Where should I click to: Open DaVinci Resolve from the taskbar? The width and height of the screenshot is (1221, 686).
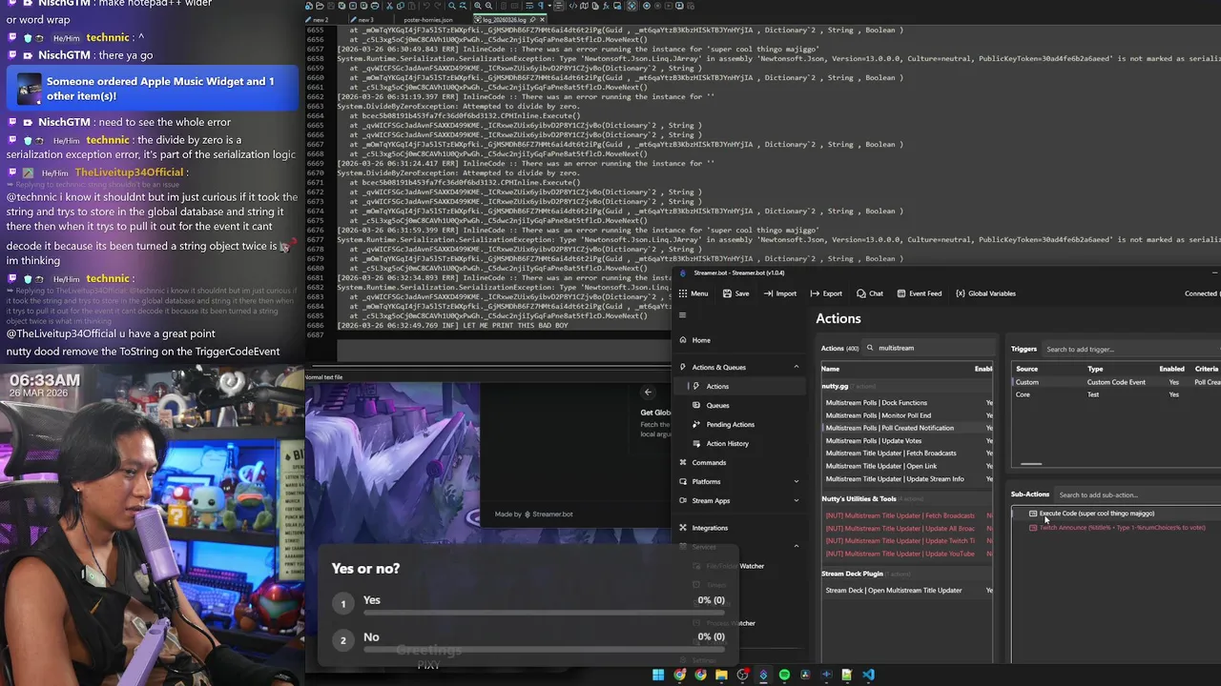click(805, 675)
